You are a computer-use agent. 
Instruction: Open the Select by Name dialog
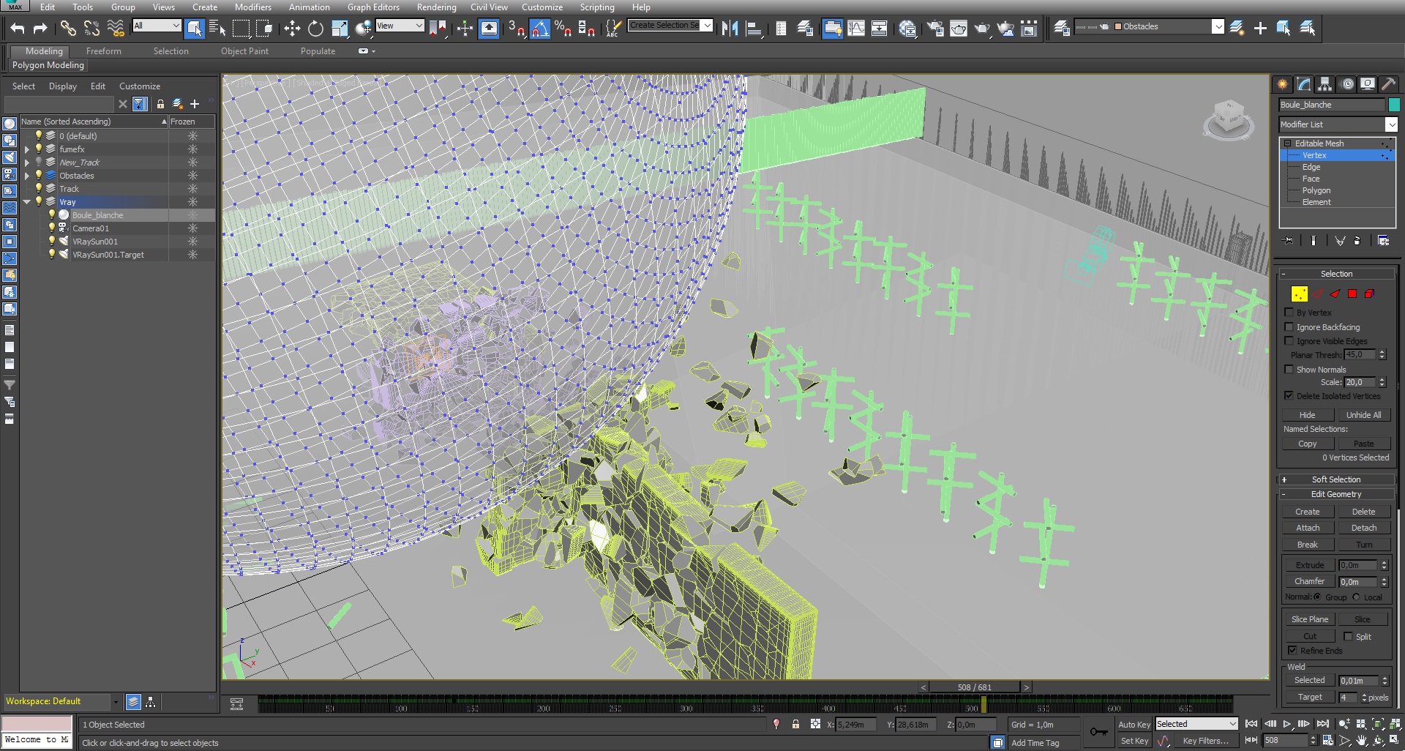pyautogui.click(x=217, y=29)
